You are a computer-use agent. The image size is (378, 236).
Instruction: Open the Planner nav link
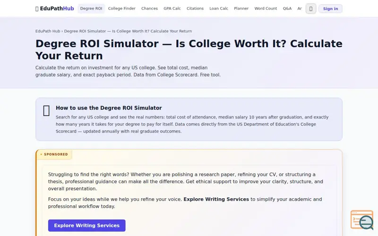point(241,8)
